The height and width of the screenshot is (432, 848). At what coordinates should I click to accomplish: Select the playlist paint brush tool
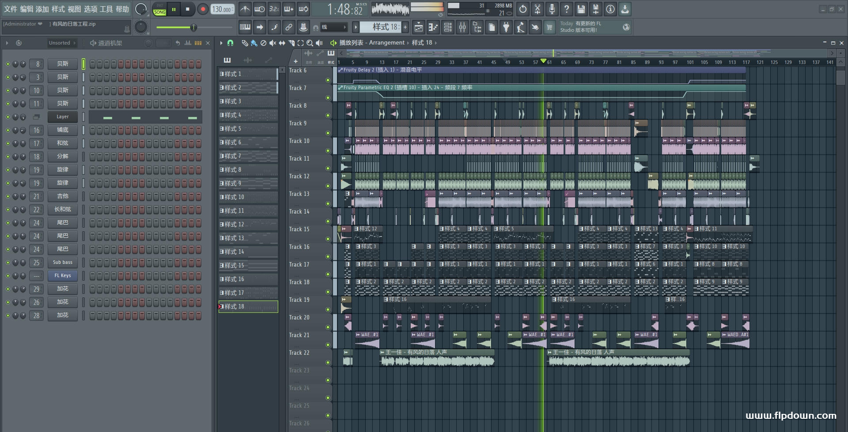point(254,43)
